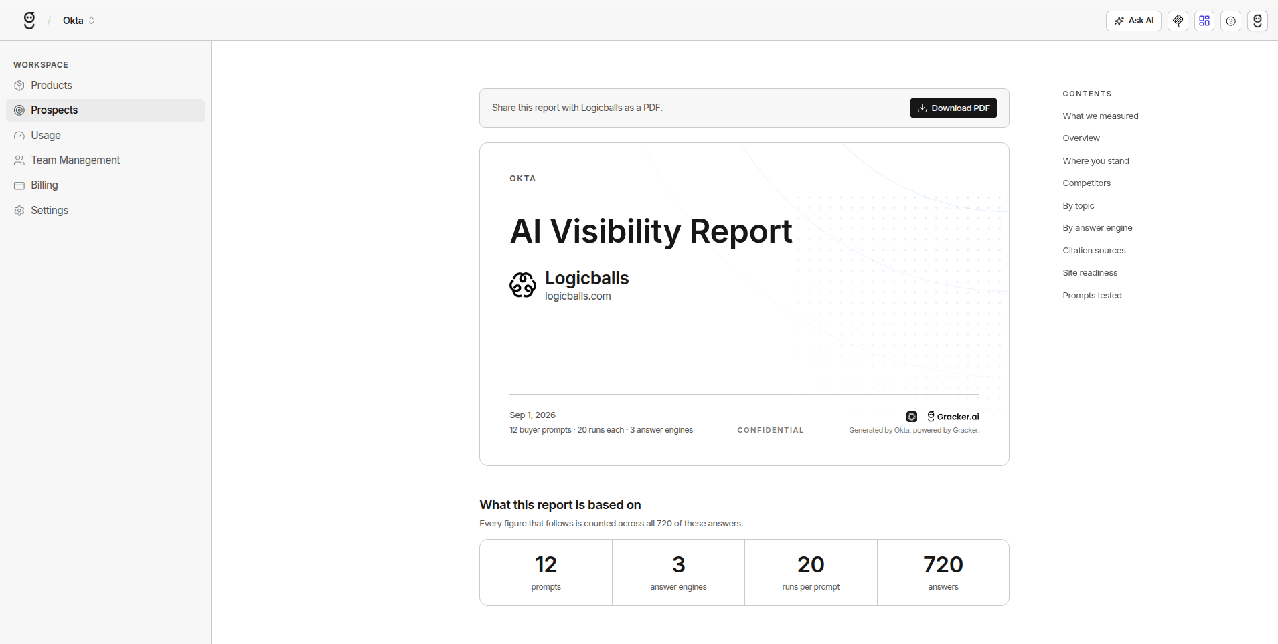Viewport: 1278px width, 644px height.
Task: Open the user avatar icon top right
Action: pyautogui.click(x=1257, y=21)
